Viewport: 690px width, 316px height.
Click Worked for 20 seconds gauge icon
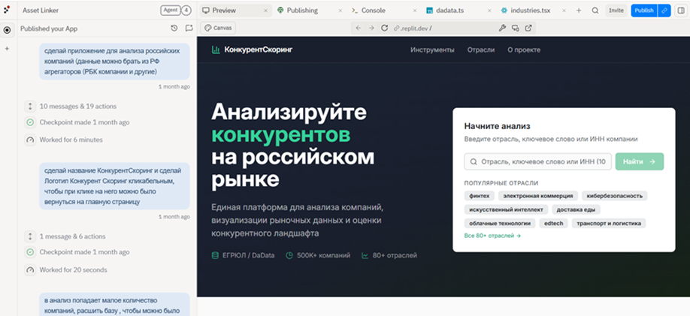click(30, 270)
